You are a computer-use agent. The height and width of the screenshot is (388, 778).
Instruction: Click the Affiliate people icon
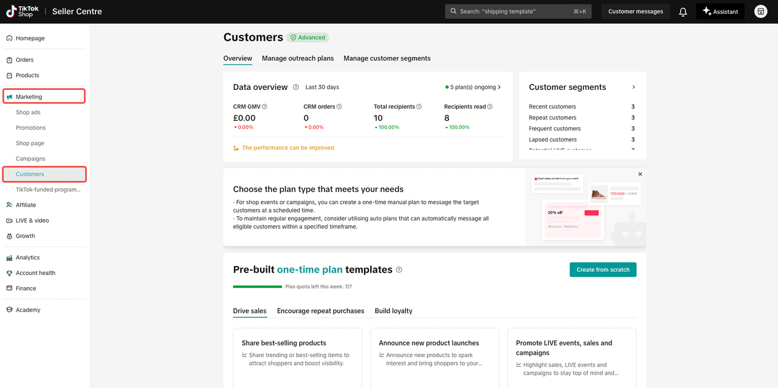click(x=9, y=205)
